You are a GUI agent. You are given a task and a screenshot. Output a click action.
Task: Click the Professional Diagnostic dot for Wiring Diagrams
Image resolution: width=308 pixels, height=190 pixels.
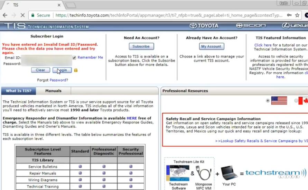pyautogui.click(x=104, y=180)
